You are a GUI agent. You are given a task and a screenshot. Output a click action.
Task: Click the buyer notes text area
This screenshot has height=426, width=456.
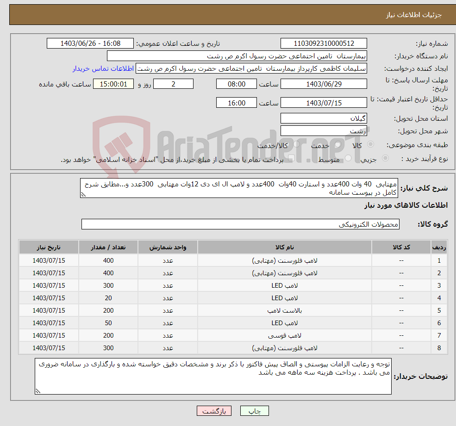(x=213, y=377)
